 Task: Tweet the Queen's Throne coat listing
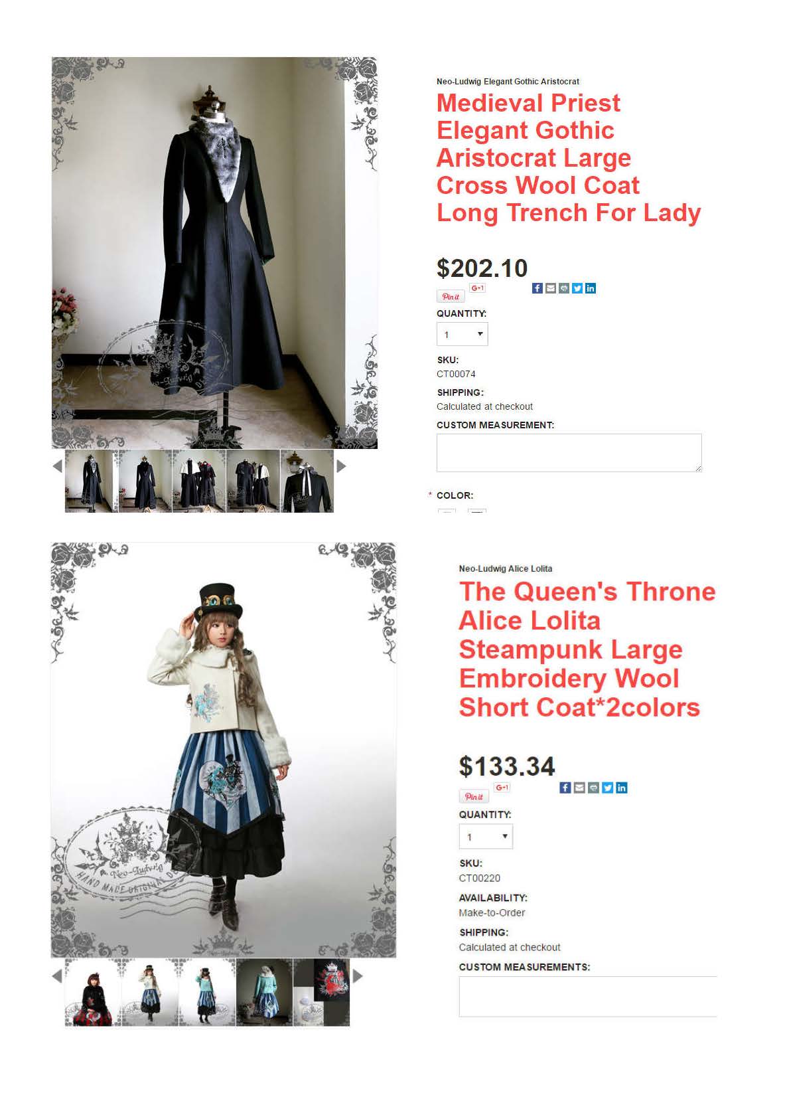(607, 788)
